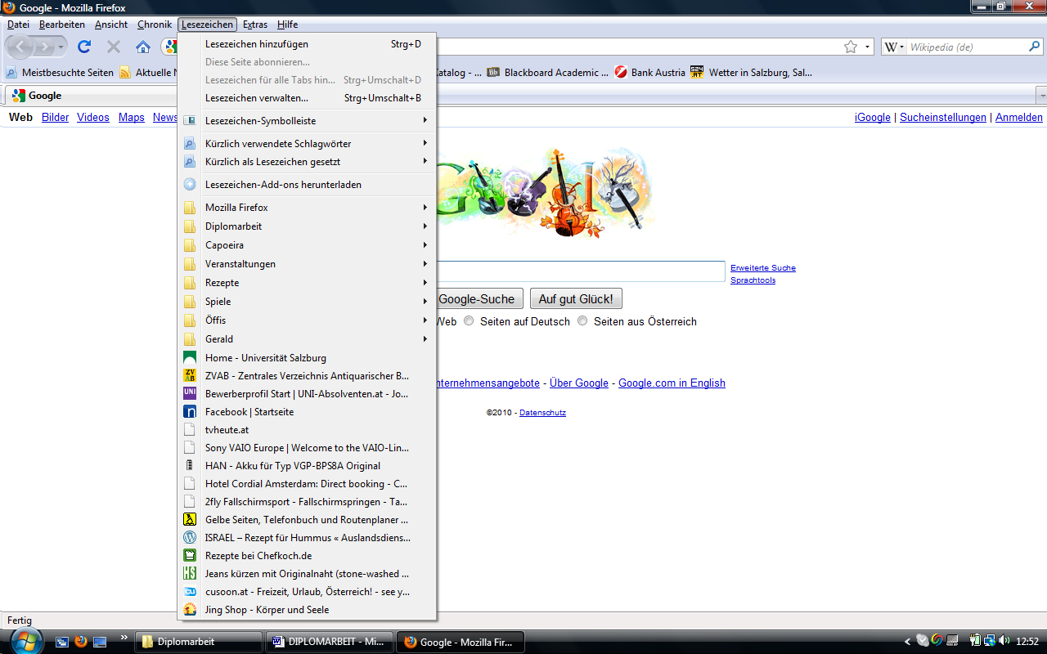Choose 'Lesezeichen hinzufügen' menu entry
Screen dimensions: 1047x654
[x=257, y=44]
